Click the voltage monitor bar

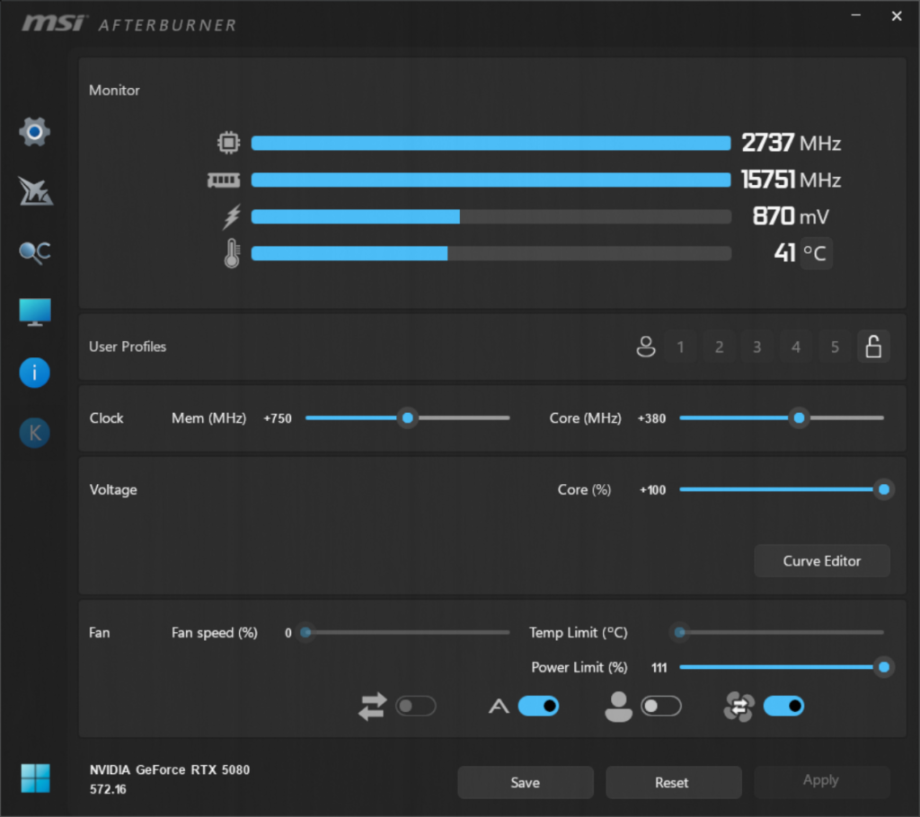(491, 216)
